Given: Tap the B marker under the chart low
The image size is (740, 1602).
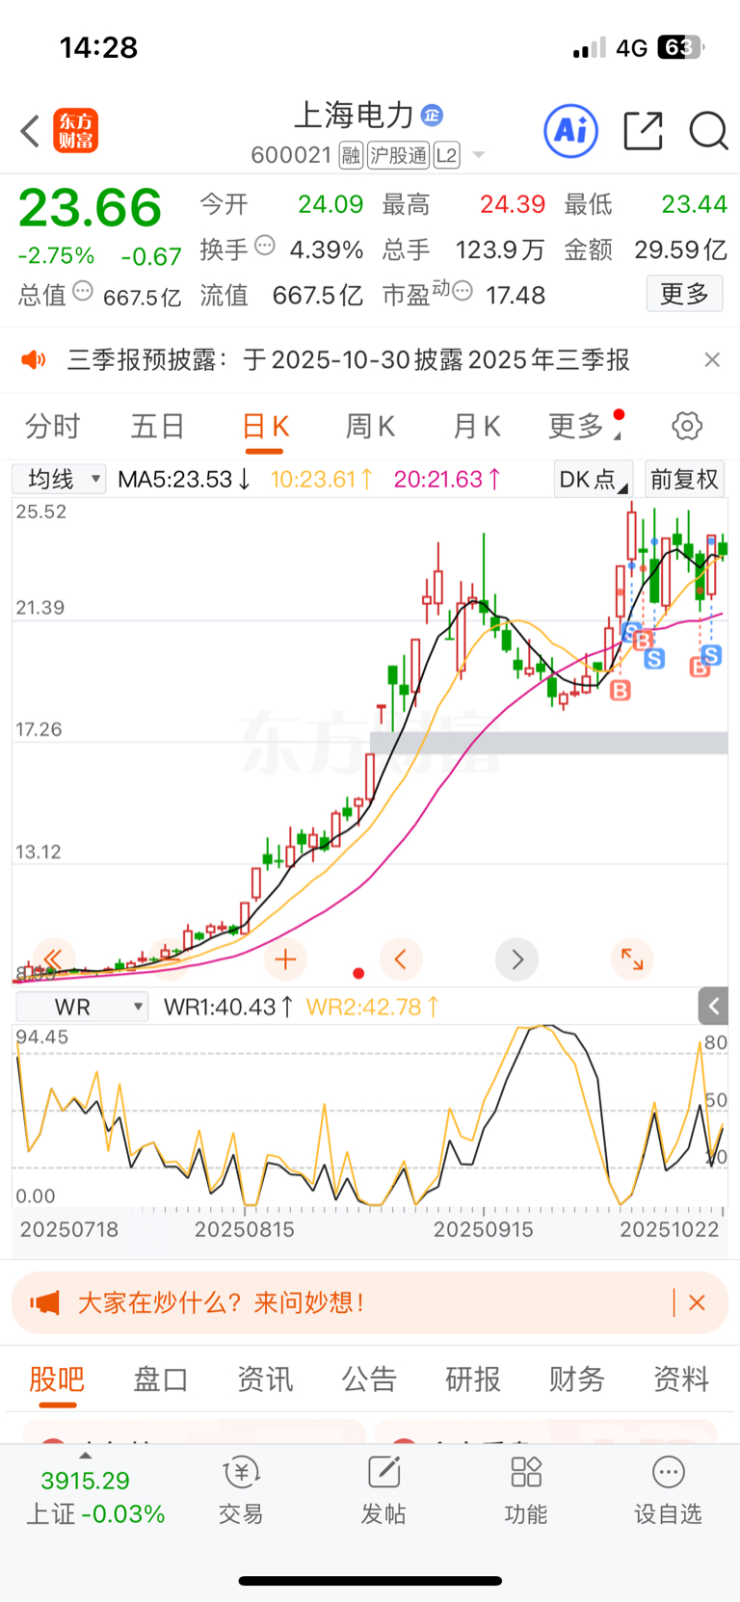Looking at the screenshot, I should pyautogui.click(x=621, y=690).
